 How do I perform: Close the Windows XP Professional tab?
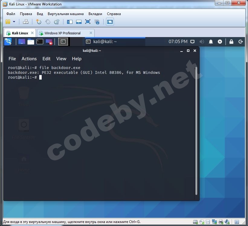pyautogui.click(x=91, y=33)
